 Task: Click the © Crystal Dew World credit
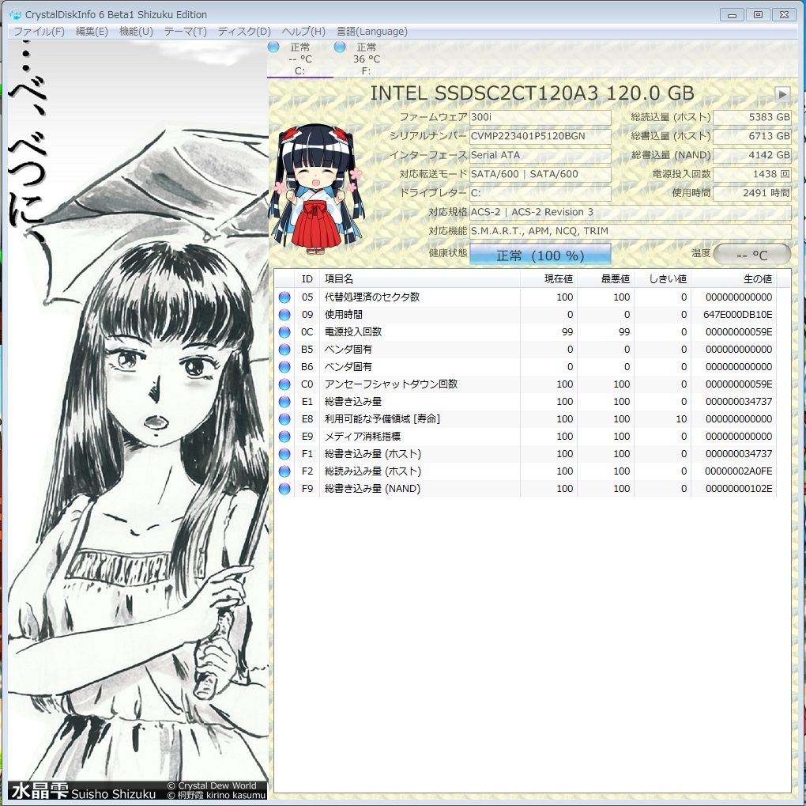[212, 785]
